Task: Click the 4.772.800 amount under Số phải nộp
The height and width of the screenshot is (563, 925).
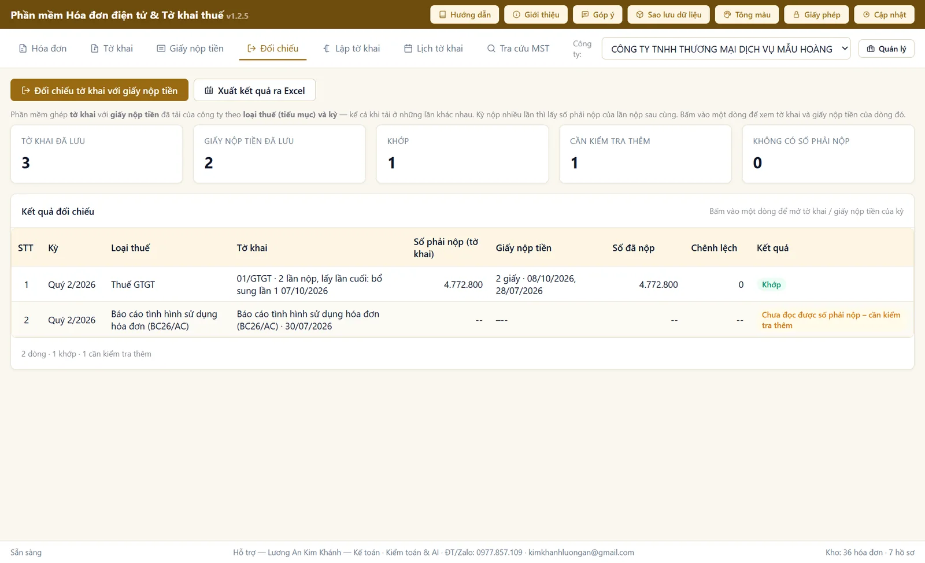Action: (463, 284)
